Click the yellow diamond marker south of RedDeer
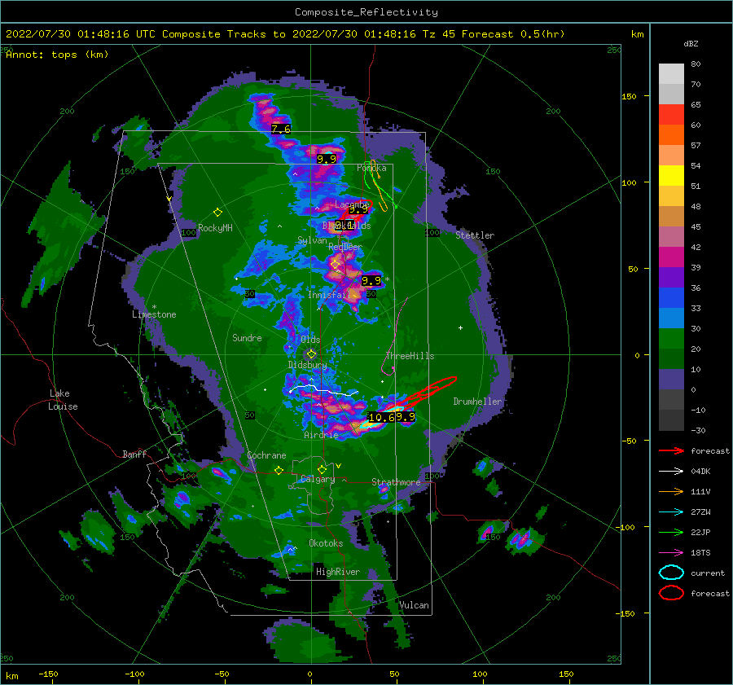The height and width of the screenshot is (685, 733). click(335, 265)
